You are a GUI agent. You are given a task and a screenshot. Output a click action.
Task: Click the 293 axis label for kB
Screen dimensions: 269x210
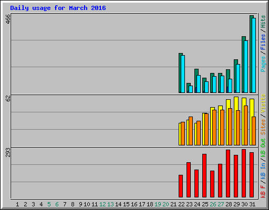tap(8, 152)
